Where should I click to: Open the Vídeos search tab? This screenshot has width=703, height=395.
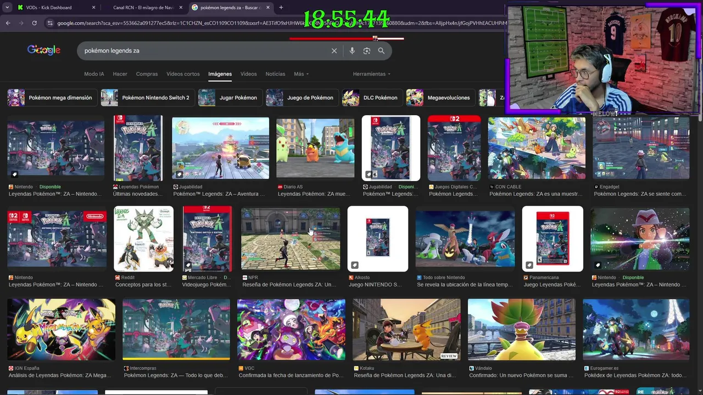(x=248, y=74)
